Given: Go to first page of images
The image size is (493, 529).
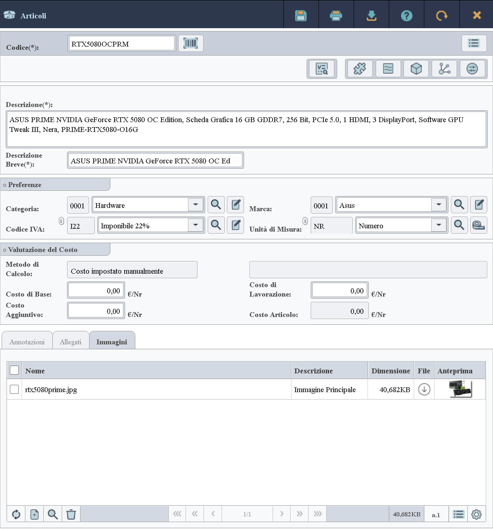Looking at the screenshot, I should click(x=177, y=514).
